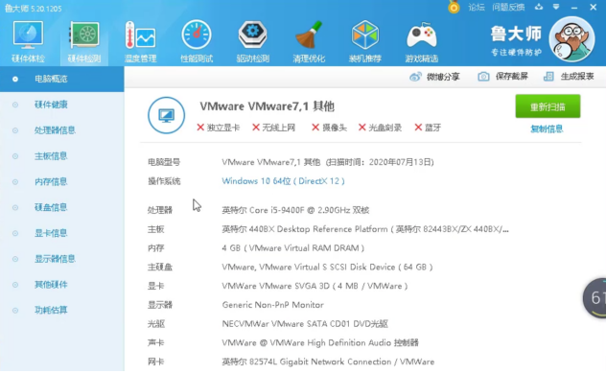This screenshot has width=606, height=374.
Task: Open the 硬件体检 monitor icon
Action: pyautogui.click(x=28, y=35)
